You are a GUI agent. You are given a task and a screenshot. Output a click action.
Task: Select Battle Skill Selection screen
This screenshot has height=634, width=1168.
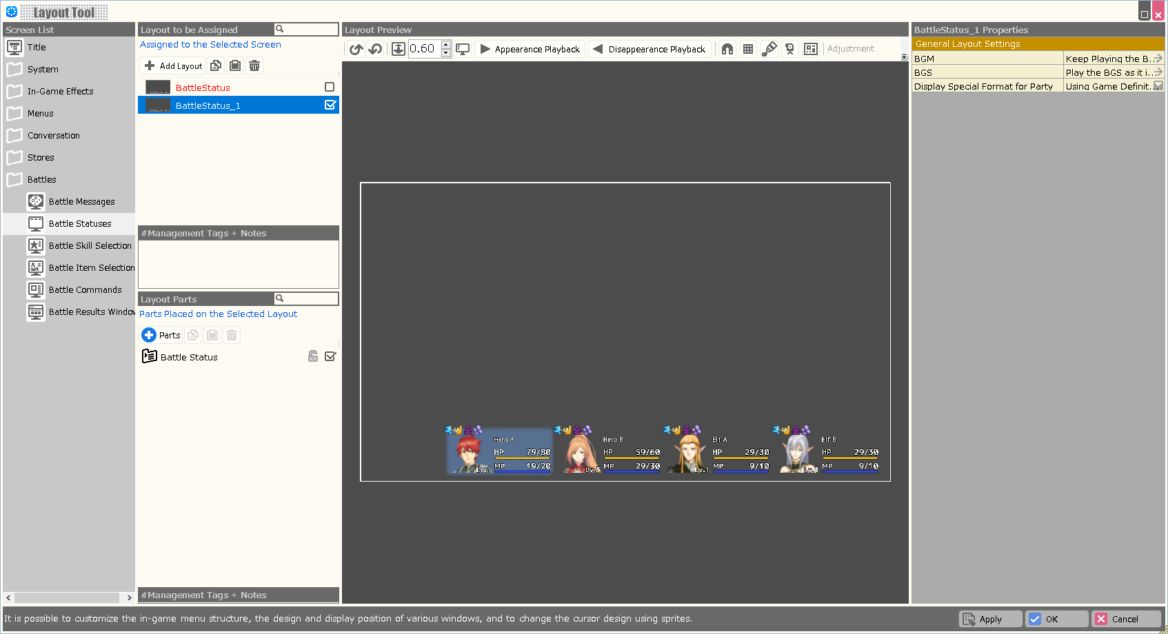90,246
